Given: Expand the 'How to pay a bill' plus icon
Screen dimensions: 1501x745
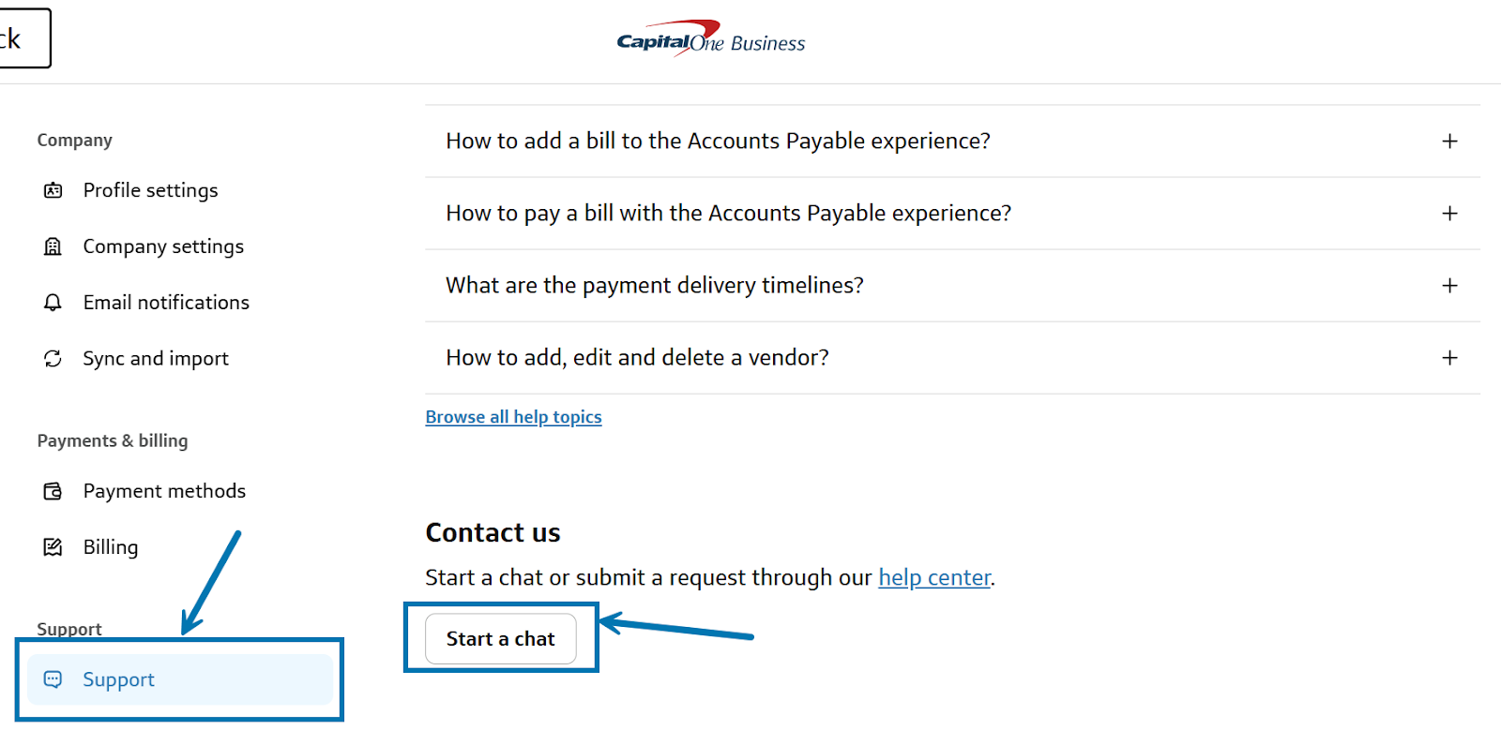Looking at the screenshot, I should point(1449,214).
